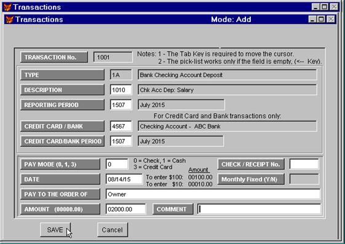
Task: Click the TYPE label button
Action: pos(62,75)
